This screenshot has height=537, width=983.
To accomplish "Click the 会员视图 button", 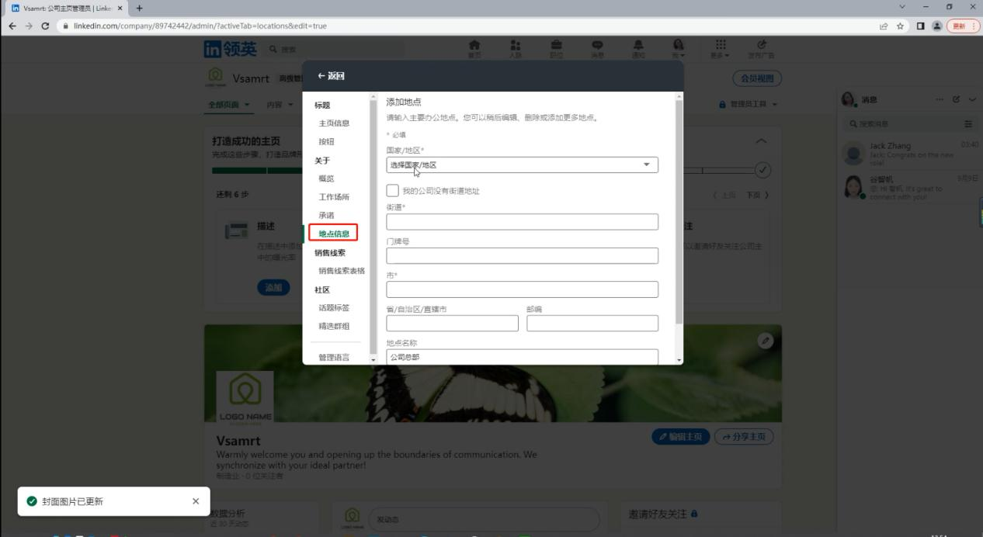I will (756, 78).
